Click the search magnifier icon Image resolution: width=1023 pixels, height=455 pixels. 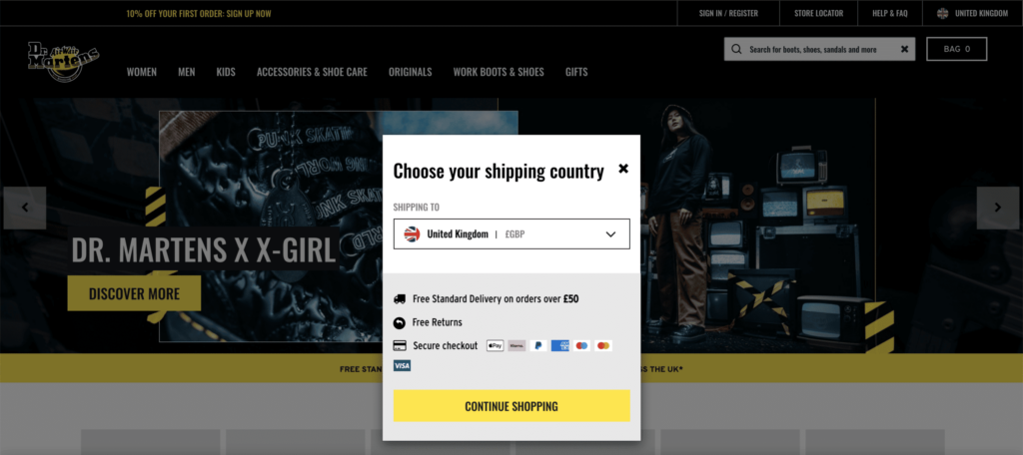coord(736,49)
